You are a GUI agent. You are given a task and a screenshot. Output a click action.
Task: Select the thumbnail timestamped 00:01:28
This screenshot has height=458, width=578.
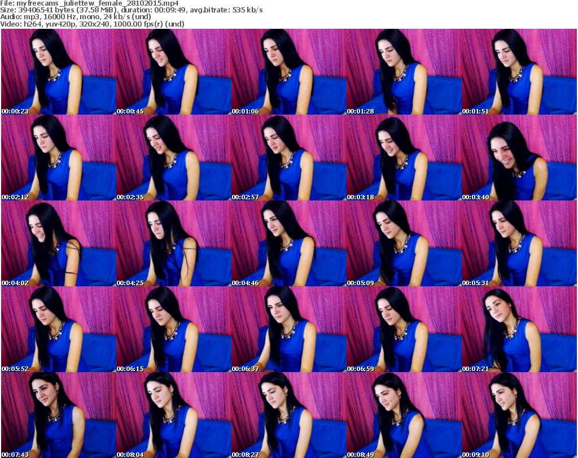pyautogui.click(x=404, y=72)
